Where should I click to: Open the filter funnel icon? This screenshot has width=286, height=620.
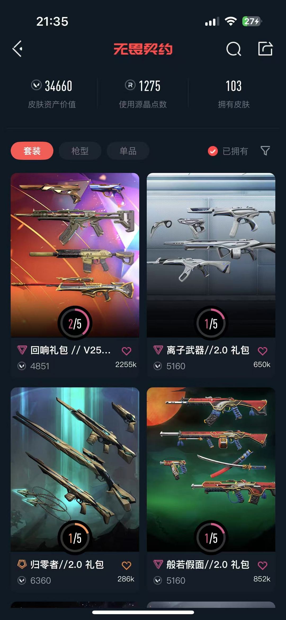coord(265,151)
